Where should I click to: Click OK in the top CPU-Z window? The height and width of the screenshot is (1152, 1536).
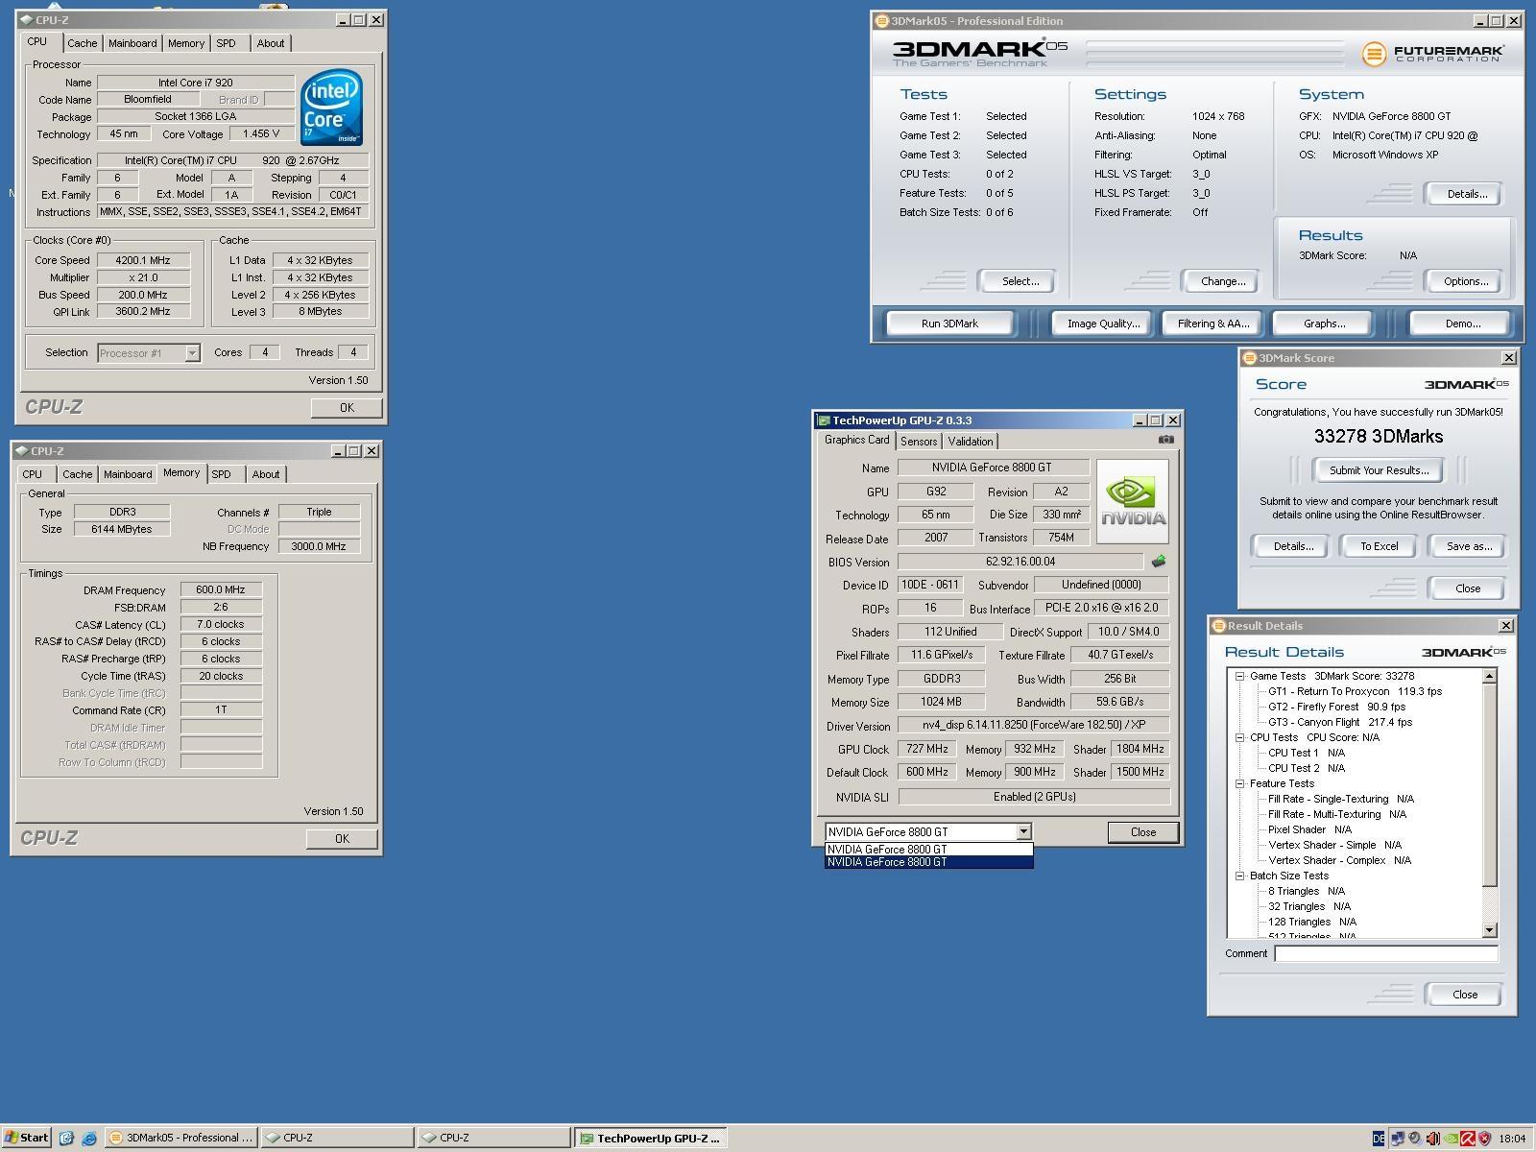pos(347,407)
